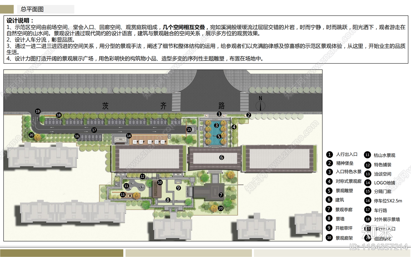Select the road name character 齐

163,106
